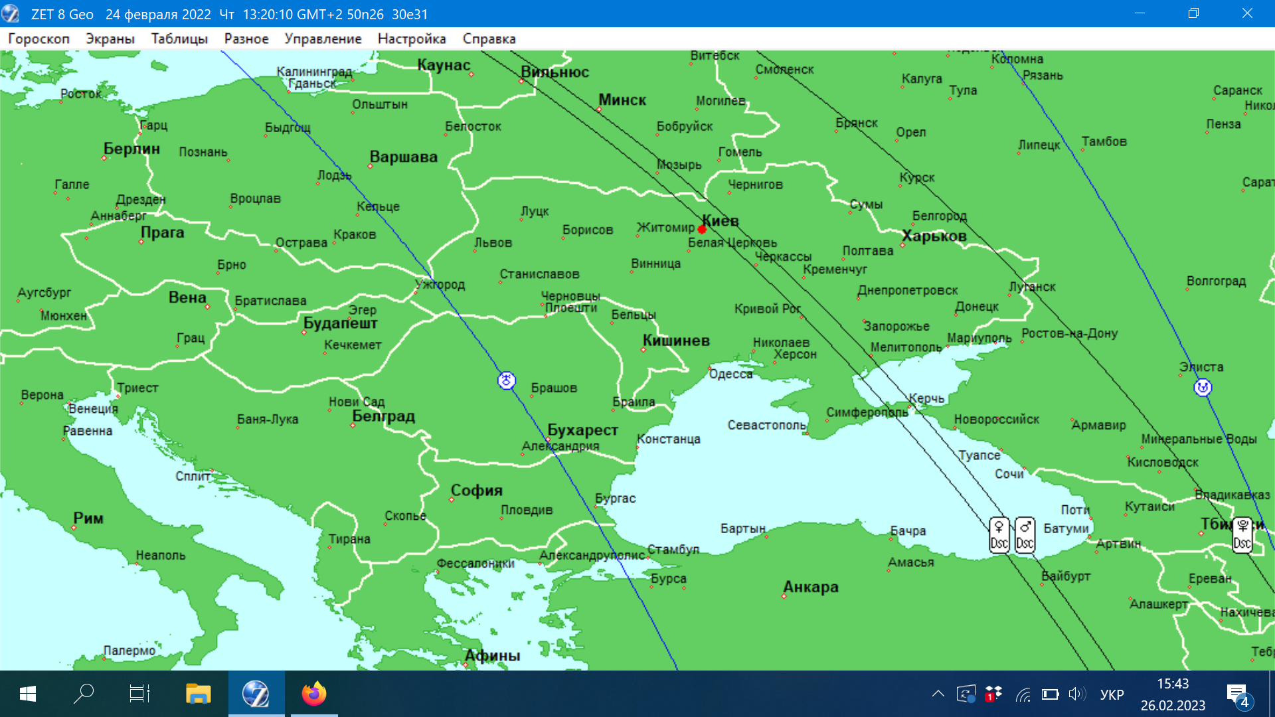This screenshot has height=717, width=1275.
Task: Open the Разное menu
Action: tap(246, 39)
